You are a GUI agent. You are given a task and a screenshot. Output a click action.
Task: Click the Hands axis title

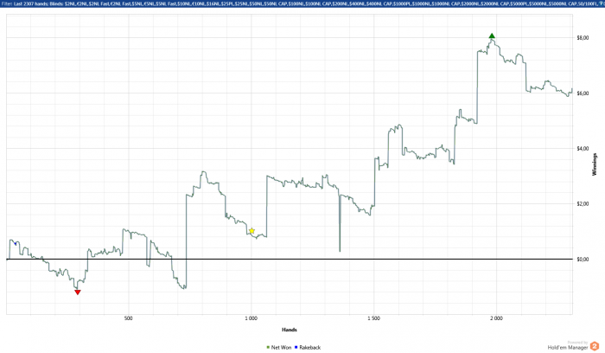[x=290, y=330]
